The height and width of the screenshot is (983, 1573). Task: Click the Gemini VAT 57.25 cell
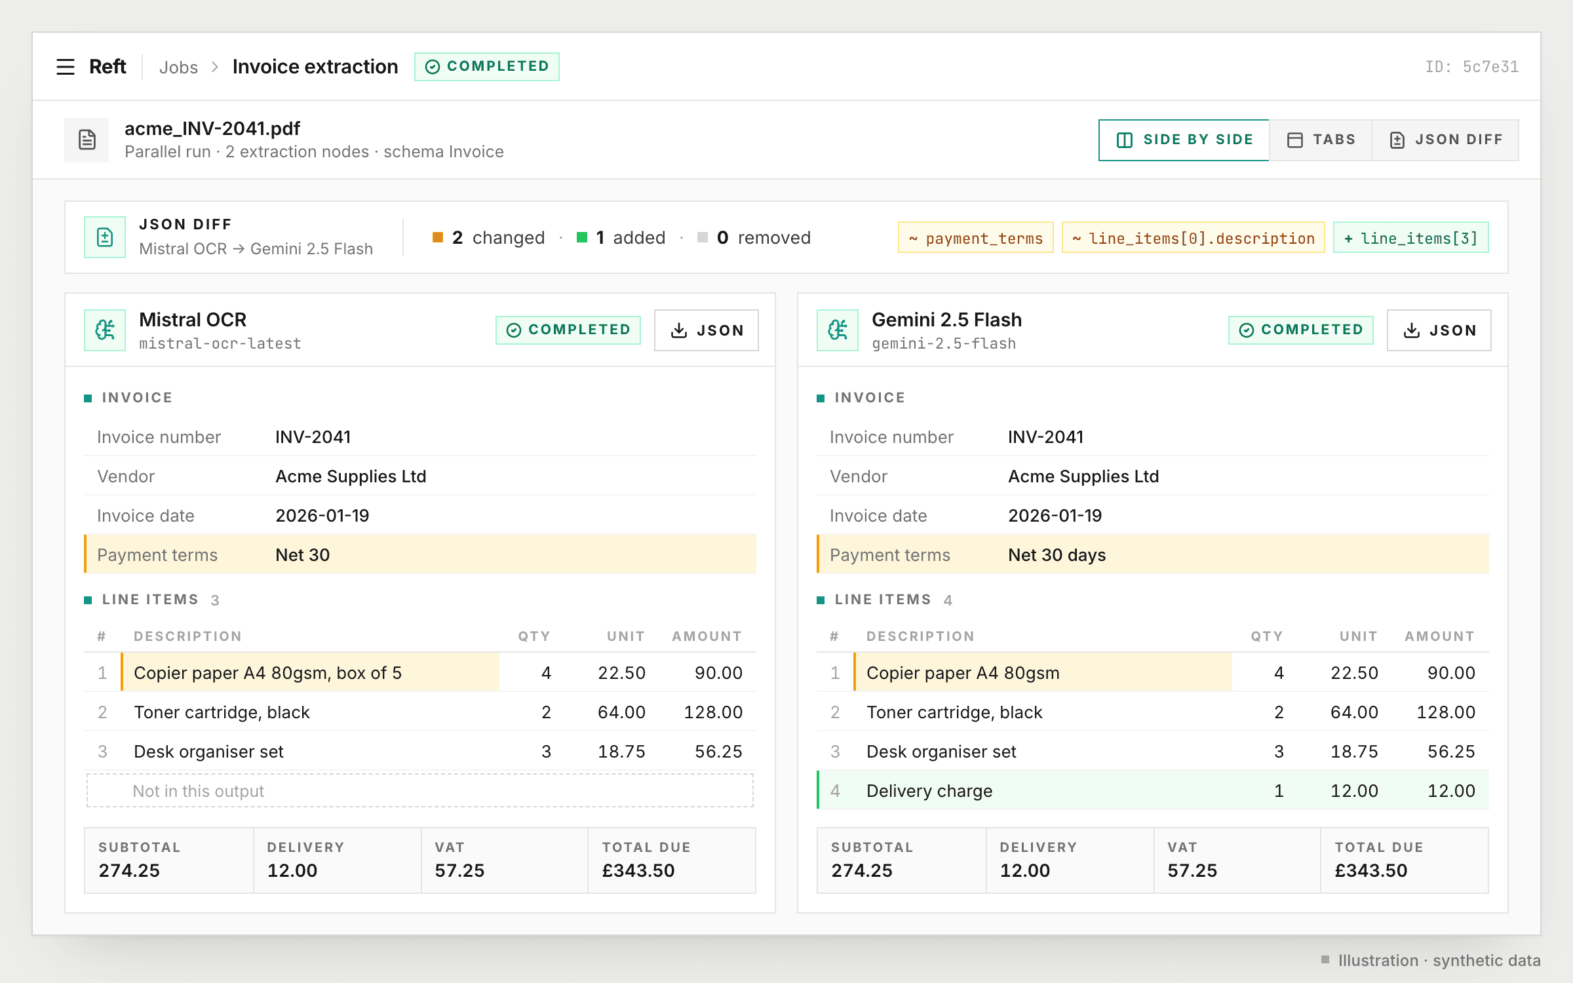1237,860
